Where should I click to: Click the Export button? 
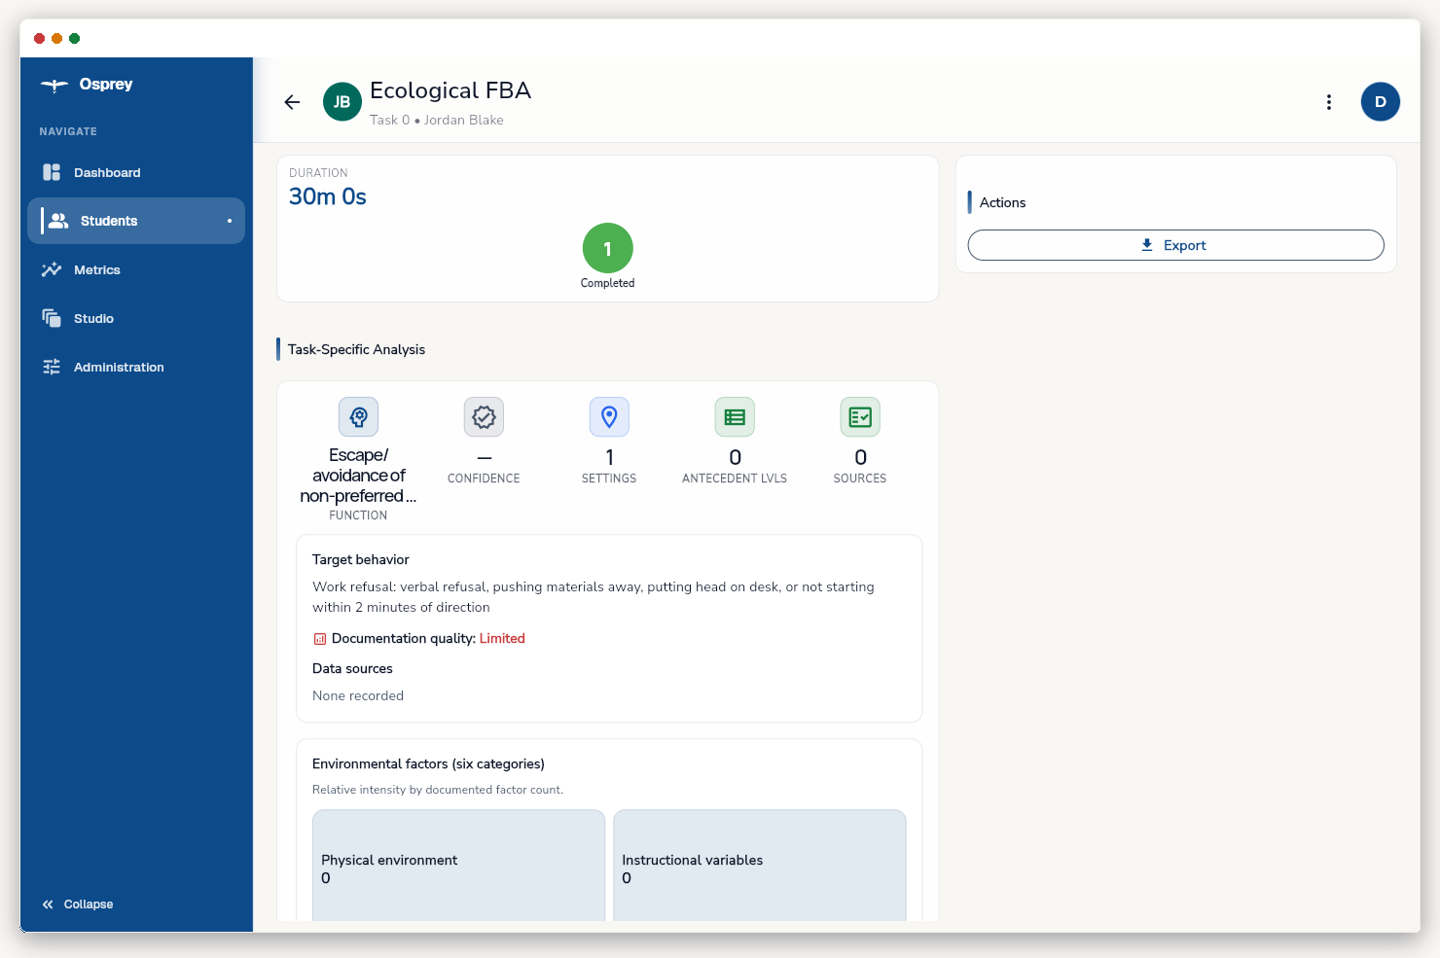point(1176,245)
